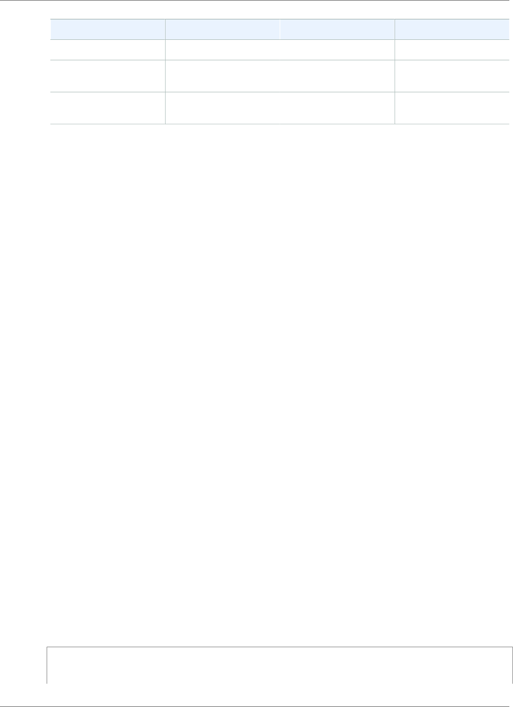Click first column cell in bottom table row
This screenshot has height=707, width=513.
(107, 108)
